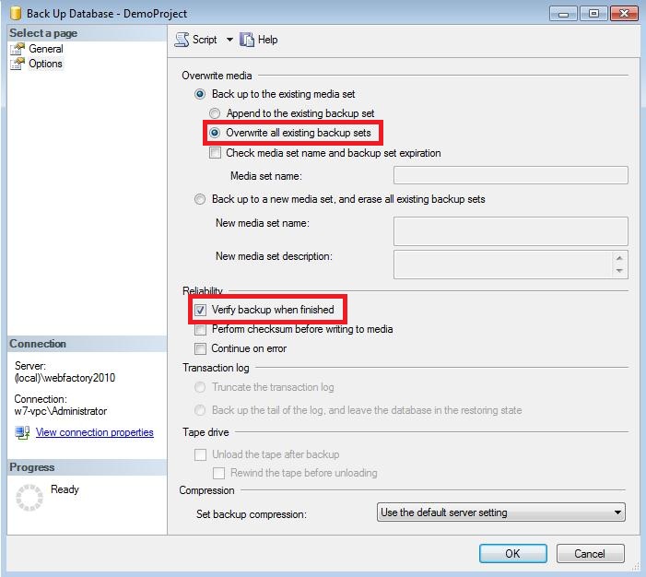Select the Options page icon
Image resolution: width=646 pixels, height=577 pixels.
[x=17, y=64]
